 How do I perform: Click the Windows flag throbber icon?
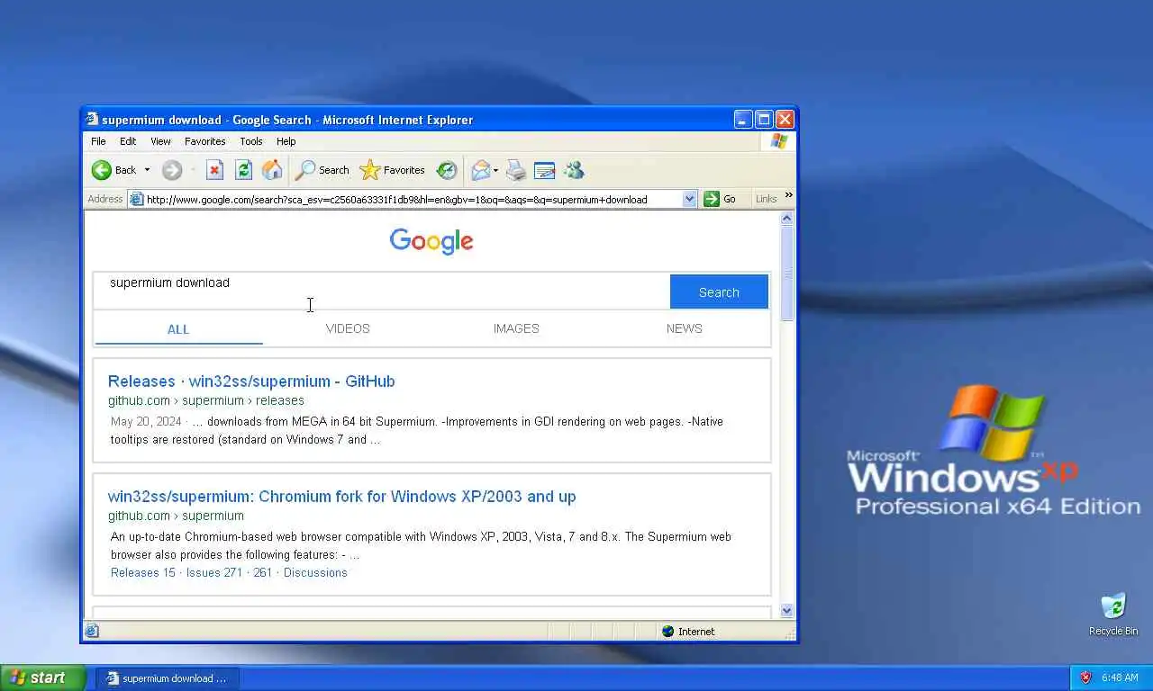coord(779,141)
